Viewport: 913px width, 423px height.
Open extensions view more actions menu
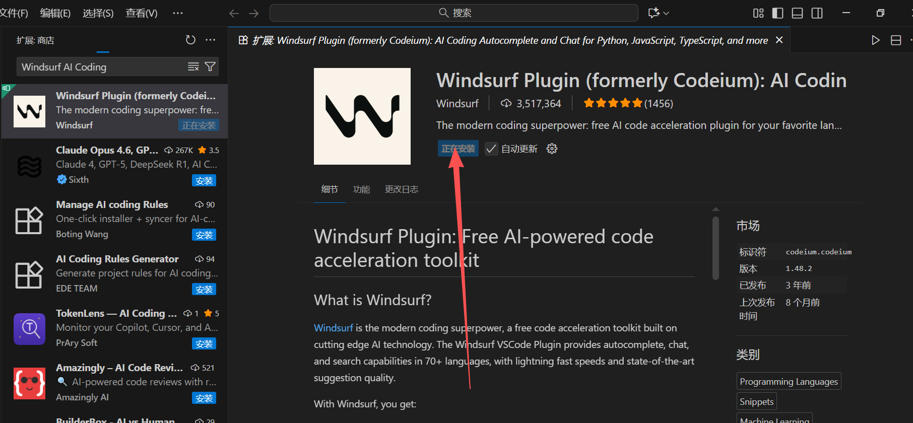tap(211, 40)
